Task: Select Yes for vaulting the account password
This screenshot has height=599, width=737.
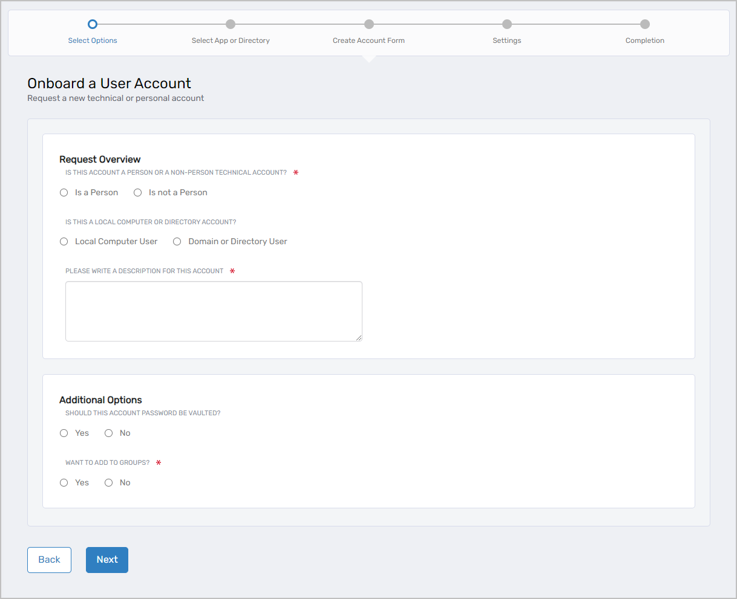Action: pyautogui.click(x=64, y=433)
